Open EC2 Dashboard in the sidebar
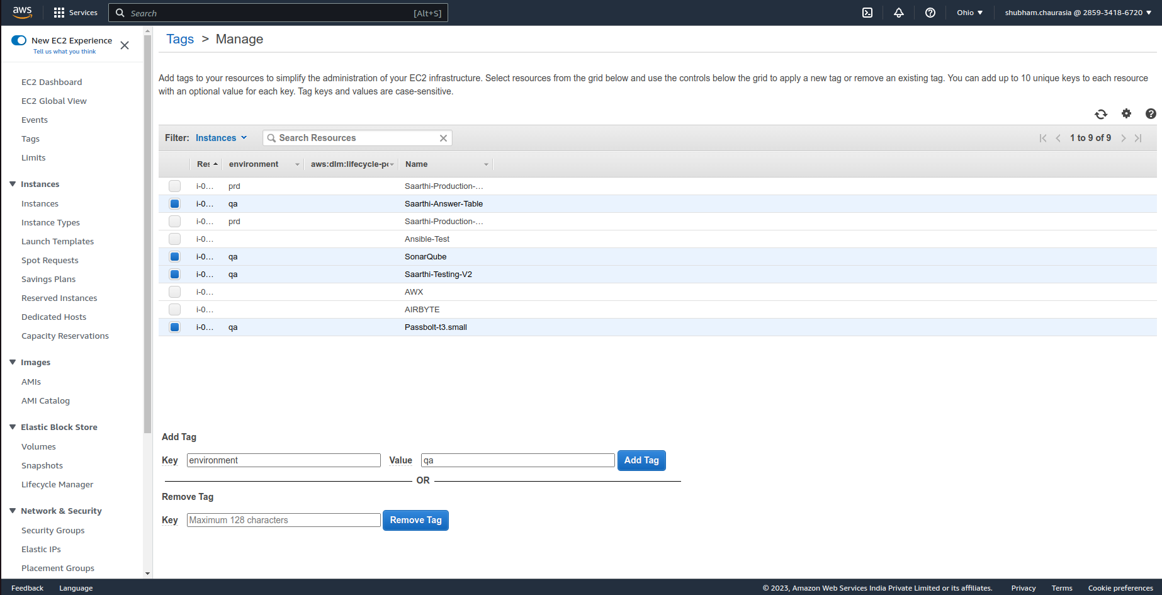Viewport: 1162px width, 595px height. (x=52, y=82)
